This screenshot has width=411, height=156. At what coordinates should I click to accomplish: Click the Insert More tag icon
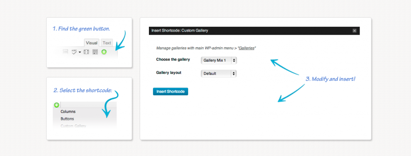click(x=65, y=52)
